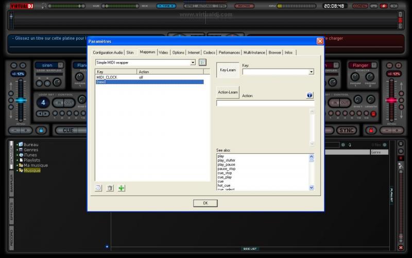Viewport: 412px width, 258px height.
Task: Switch to the Configuration Audio tab
Action: point(108,53)
